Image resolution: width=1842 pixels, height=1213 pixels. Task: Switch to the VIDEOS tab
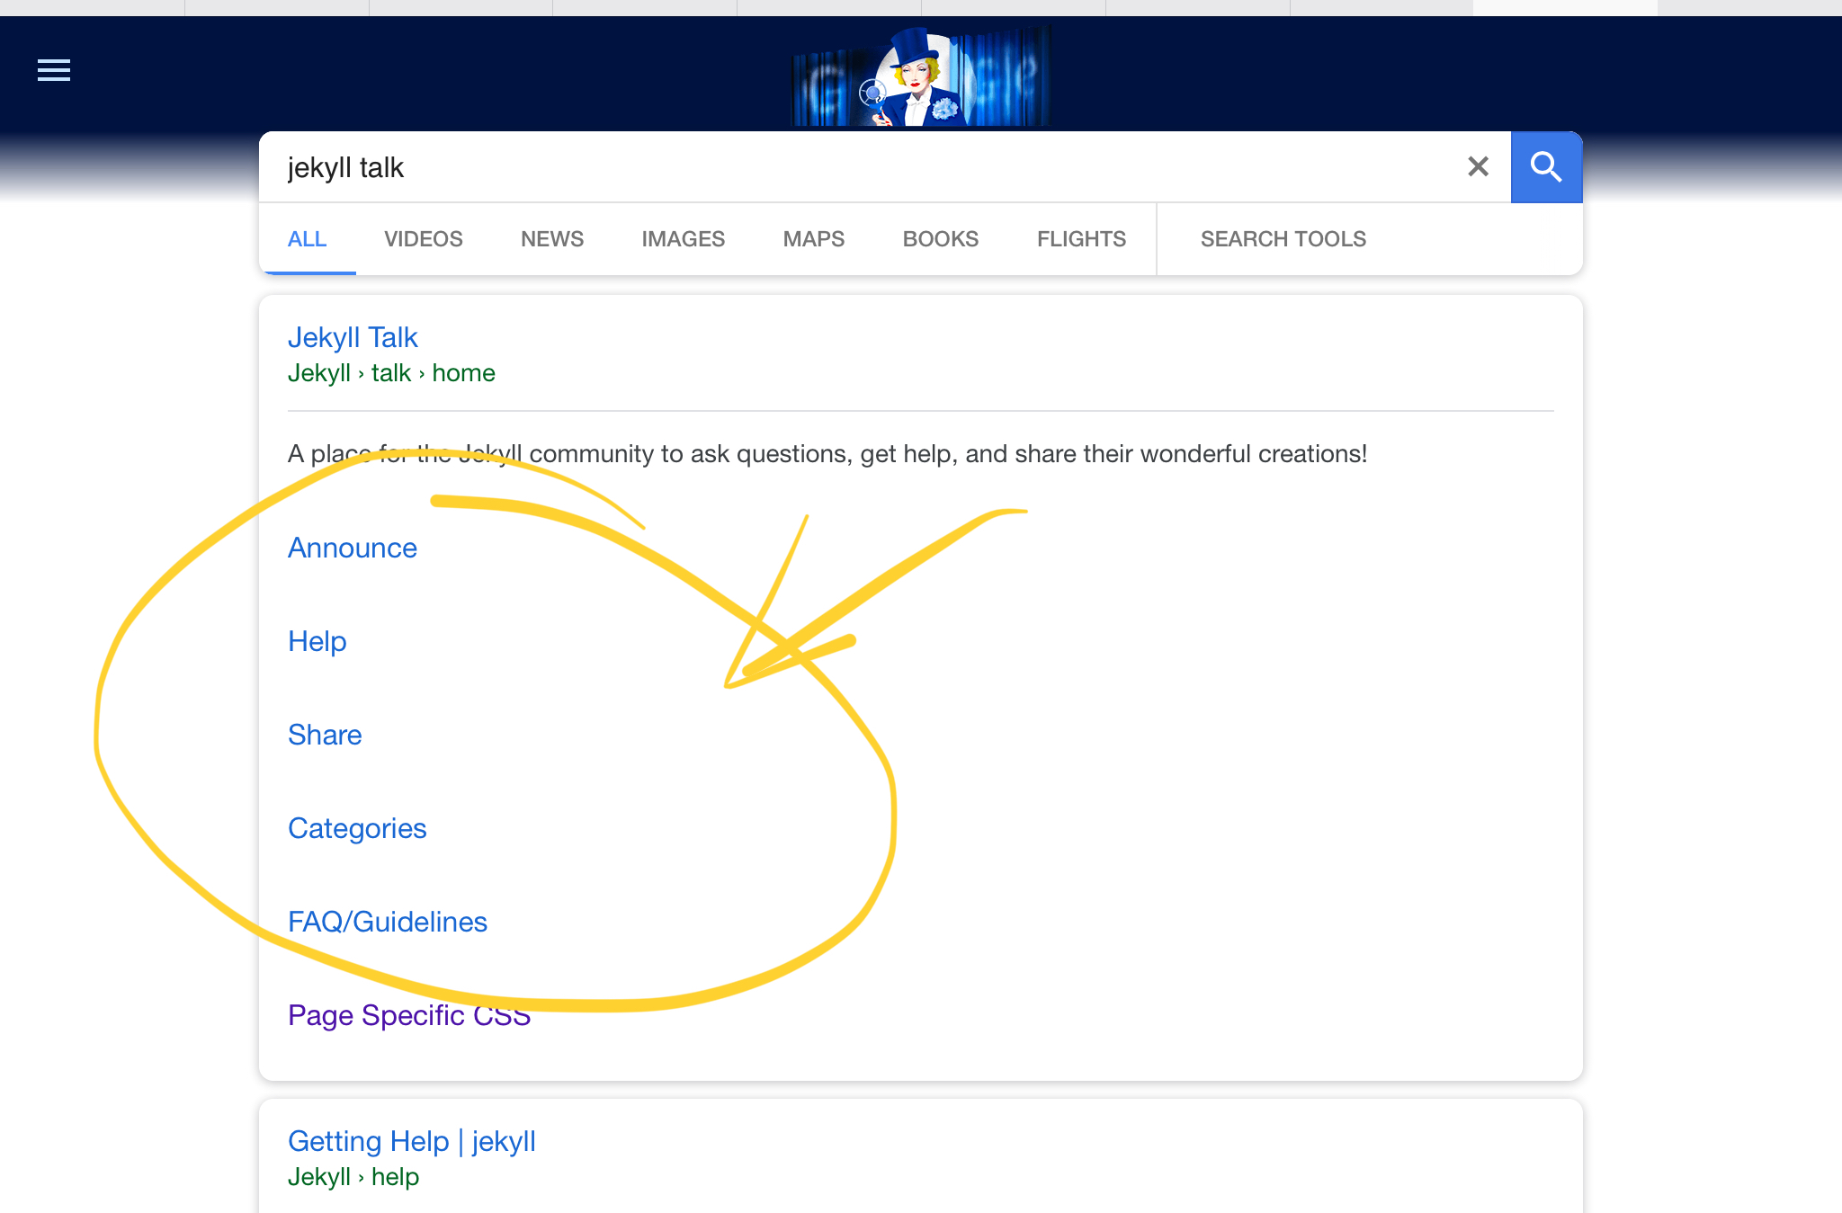coord(423,239)
